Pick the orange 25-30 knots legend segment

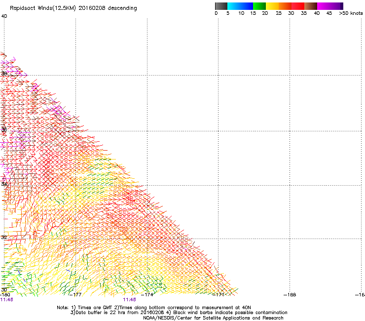(x=285, y=6)
